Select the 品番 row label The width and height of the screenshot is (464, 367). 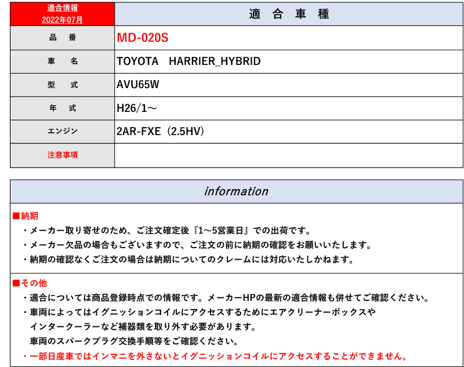pos(63,38)
